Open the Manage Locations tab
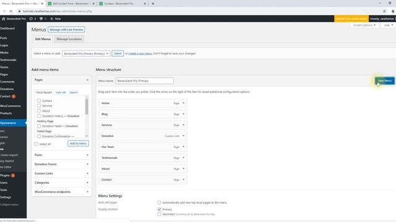This screenshot has width=396, height=222. tap(69, 39)
